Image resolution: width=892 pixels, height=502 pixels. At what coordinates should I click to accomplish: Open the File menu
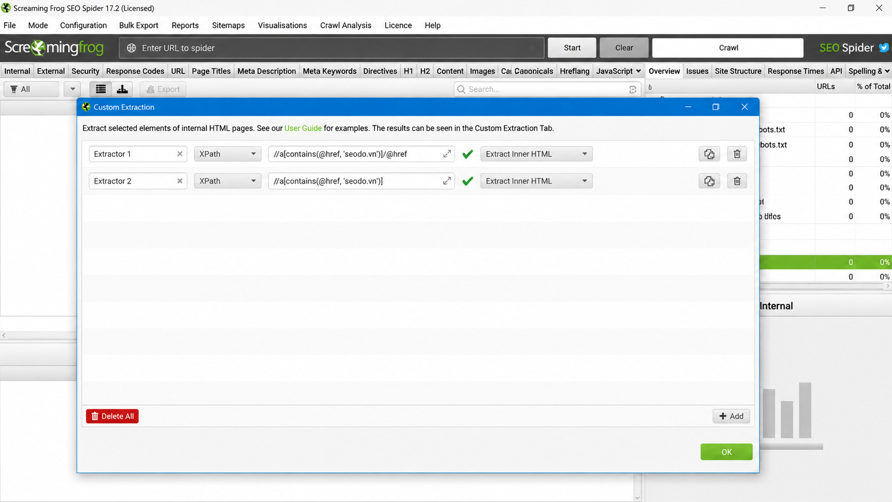point(10,26)
